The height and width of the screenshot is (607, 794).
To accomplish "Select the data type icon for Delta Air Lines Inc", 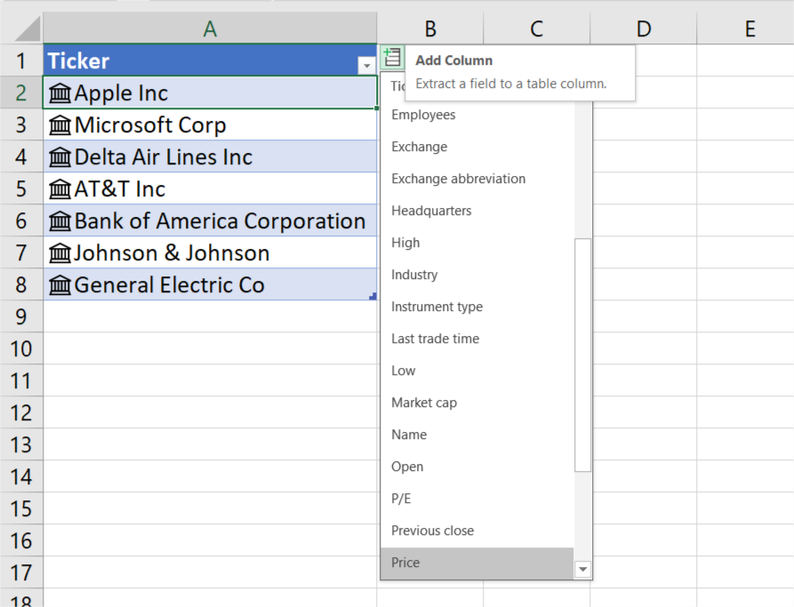I will click(60, 156).
